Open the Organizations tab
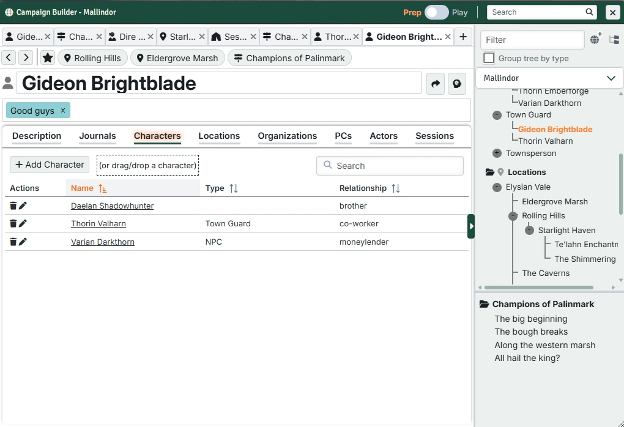The image size is (624, 427). click(287, 136)
